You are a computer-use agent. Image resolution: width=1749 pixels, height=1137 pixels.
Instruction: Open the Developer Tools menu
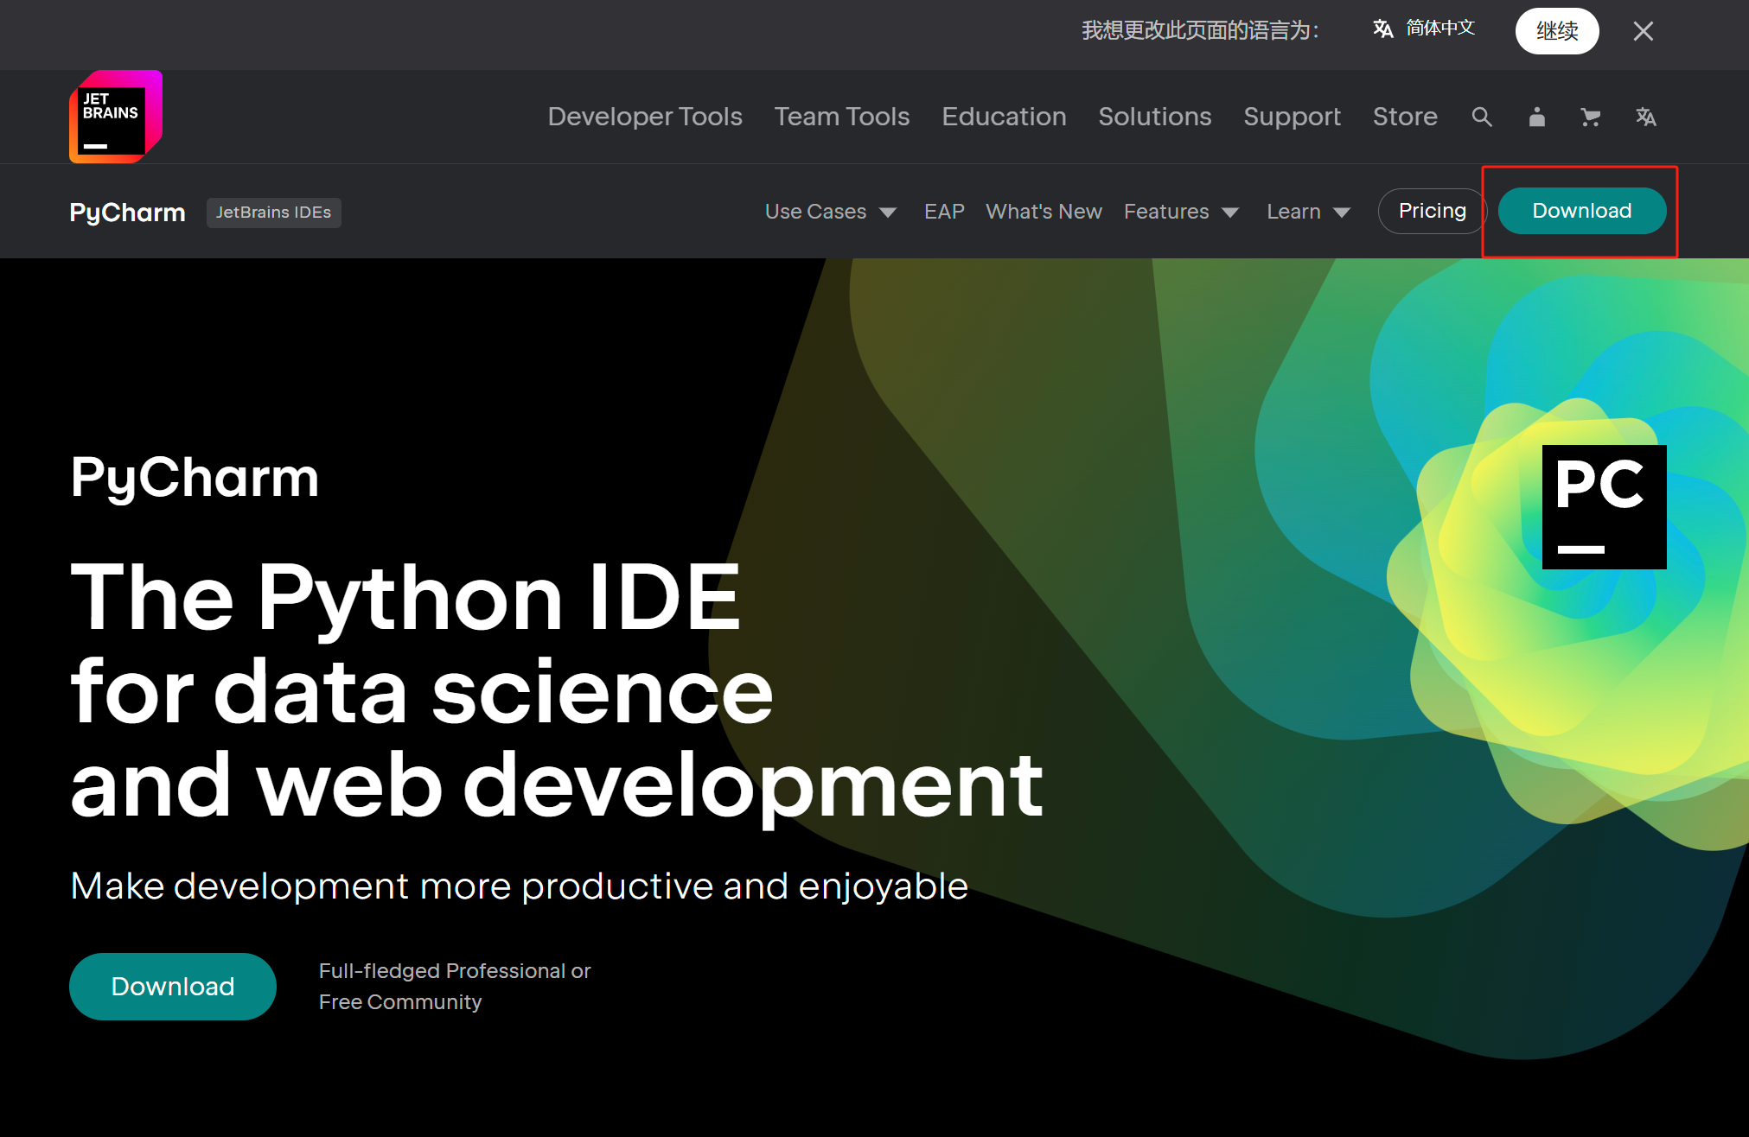tap(645, 117)
